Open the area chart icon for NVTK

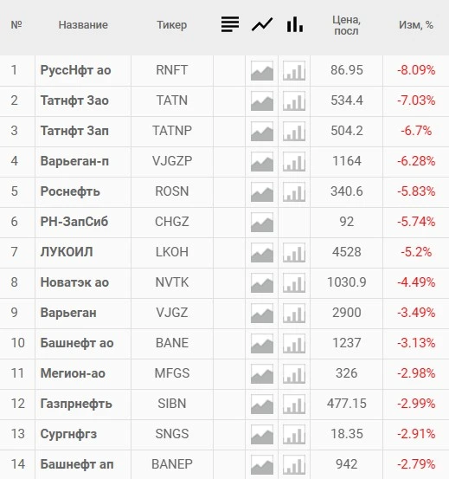click(262, 283)
